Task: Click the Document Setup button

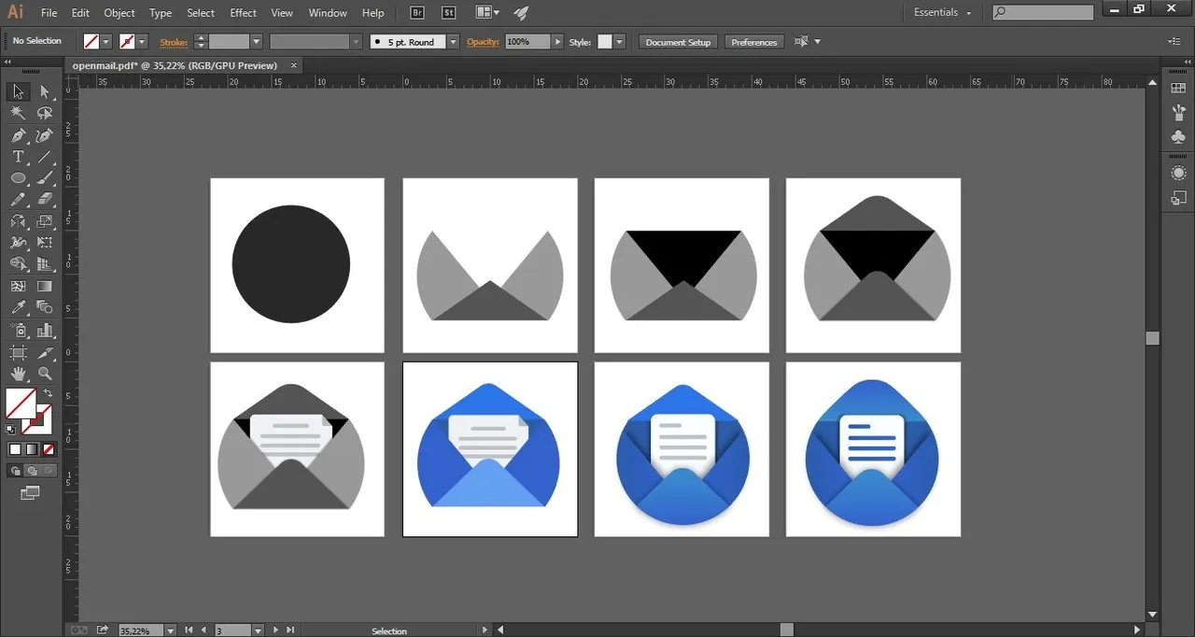Action: click(679, 42)
